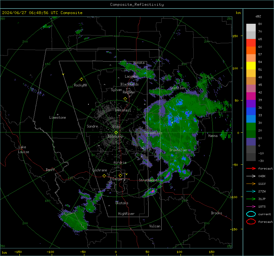The width and height of the screenshot is (274, 256).
Task: Click the green 31JP arrow icon
Action: (x=251, y=199)
